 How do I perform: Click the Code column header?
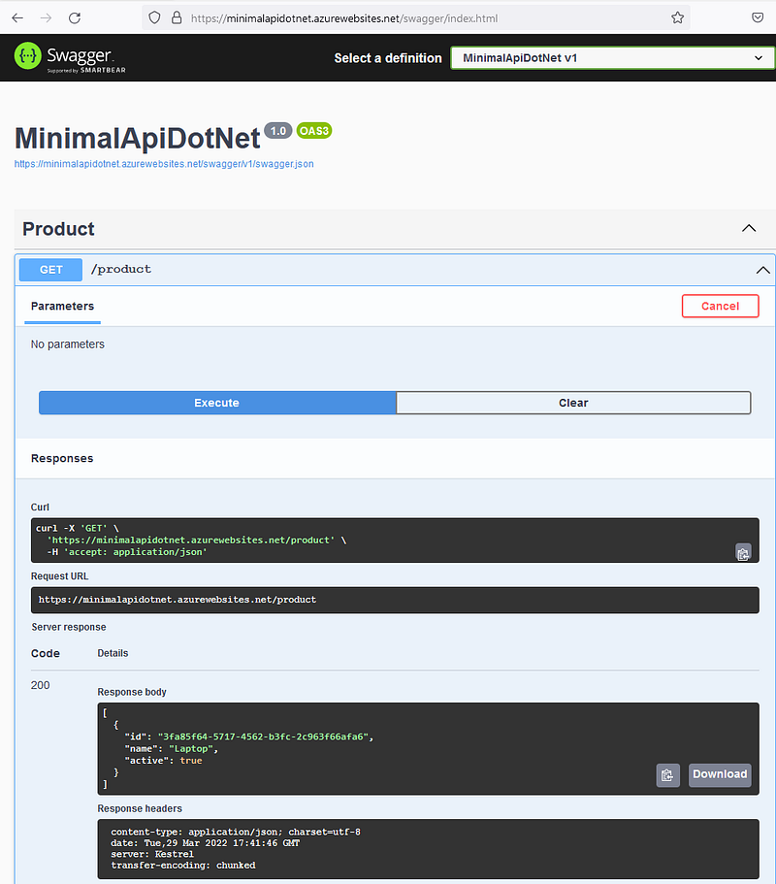(45, 653)
